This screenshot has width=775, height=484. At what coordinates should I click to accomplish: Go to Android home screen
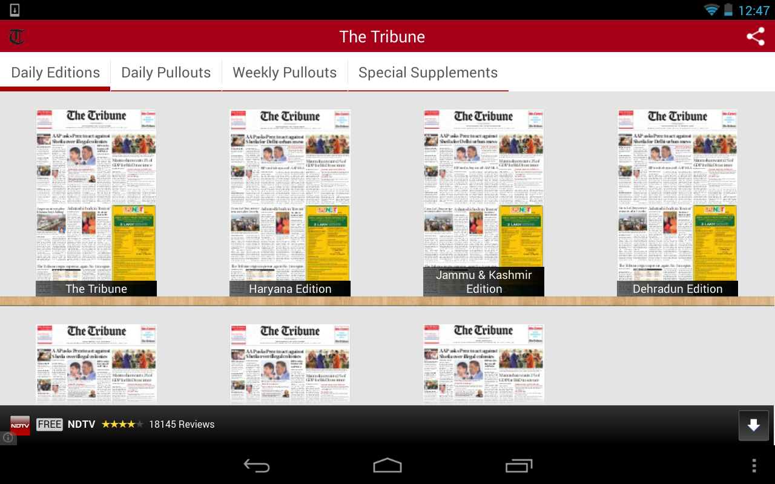387,465
